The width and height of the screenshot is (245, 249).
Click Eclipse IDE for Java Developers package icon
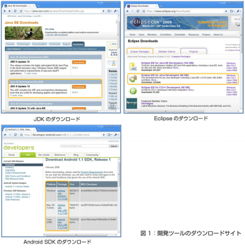pyautogui.click(x=133, y=79)
